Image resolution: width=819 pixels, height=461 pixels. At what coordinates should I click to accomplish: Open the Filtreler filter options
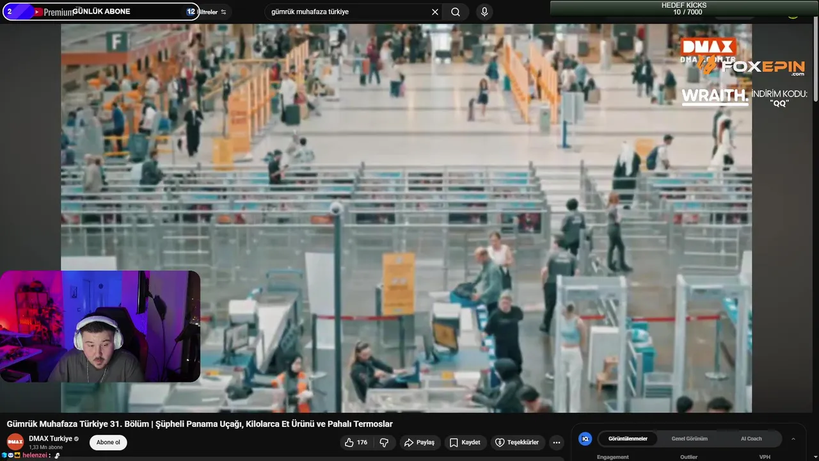pyautogui.click(x=212, y=12)
